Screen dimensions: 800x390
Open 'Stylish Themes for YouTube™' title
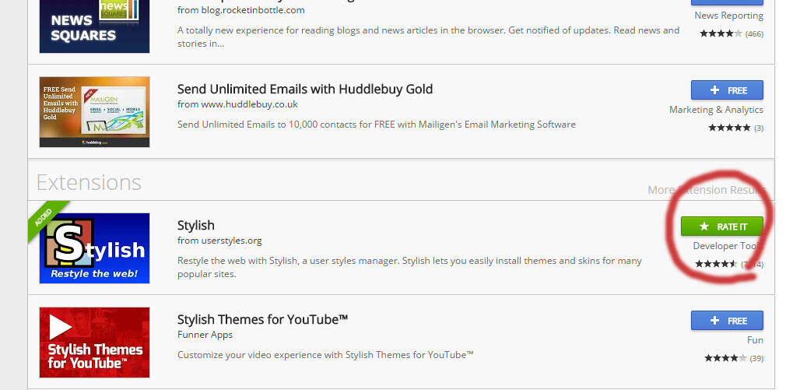263,320
